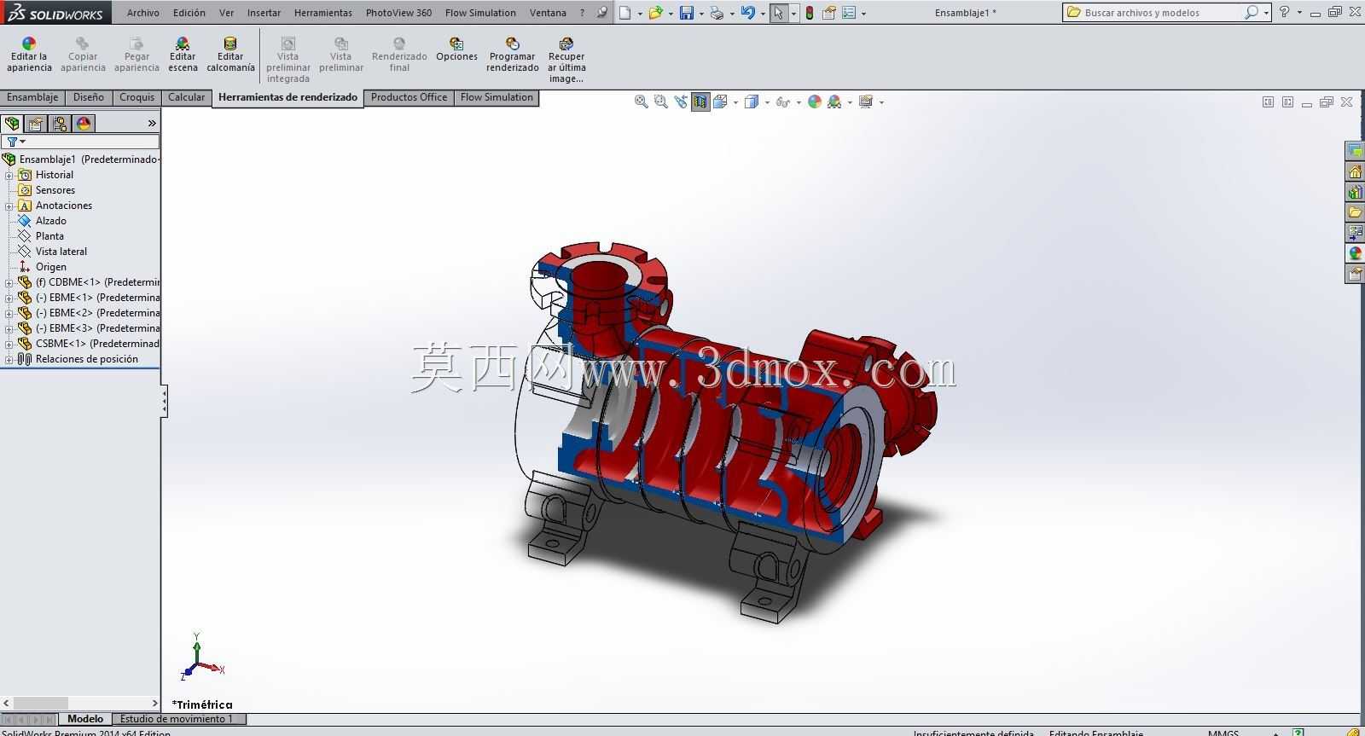Image resolution: width=1365 pixels, height=736 pixels.
Task: Click the New document icon
Action: click(625, 13)
